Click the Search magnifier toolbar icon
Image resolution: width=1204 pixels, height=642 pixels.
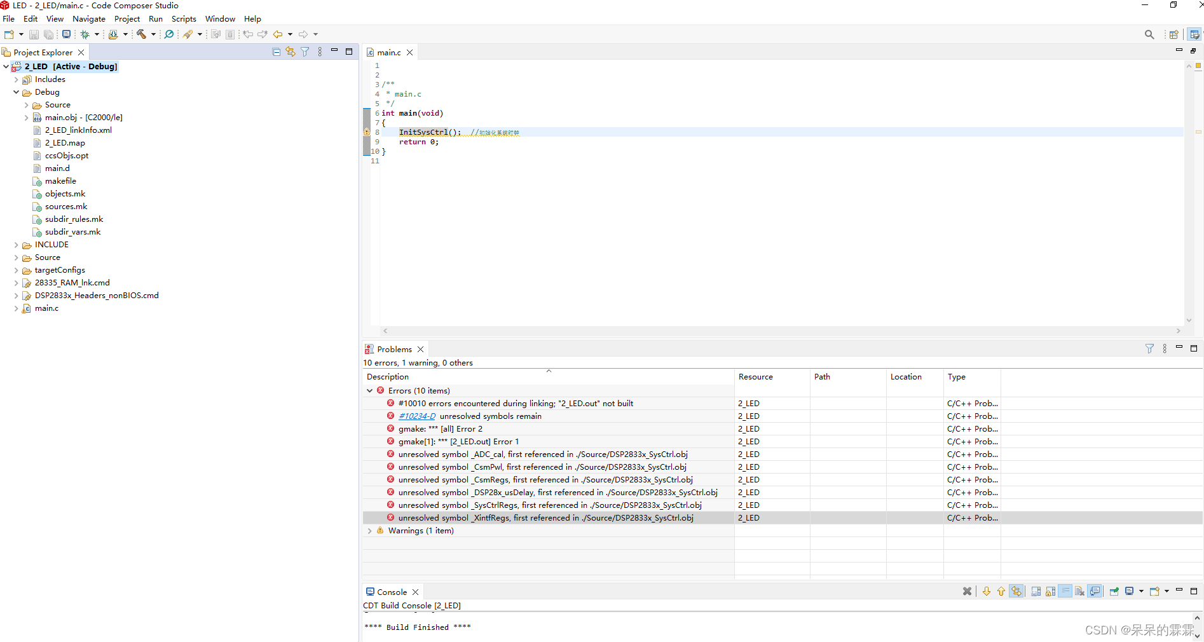(169, 34)
